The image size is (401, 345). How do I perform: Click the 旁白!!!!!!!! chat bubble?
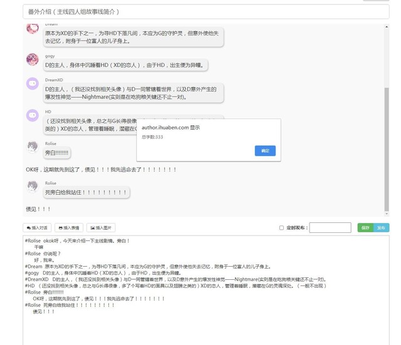click(x=57, y=152)
